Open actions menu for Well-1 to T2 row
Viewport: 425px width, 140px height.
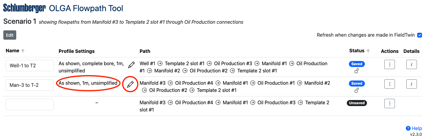[390, 65]
